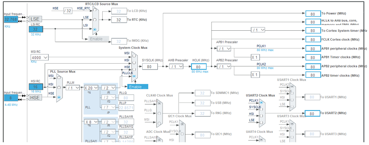Select HSI in USART2 Clock Mux

point(261,116)
